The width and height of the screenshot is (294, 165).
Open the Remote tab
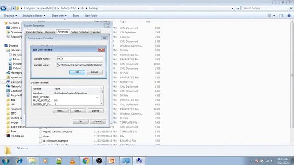(x=96, y=32)
